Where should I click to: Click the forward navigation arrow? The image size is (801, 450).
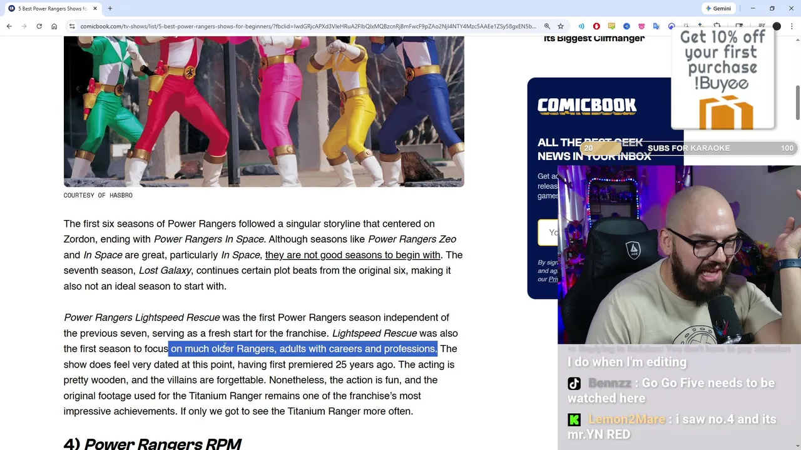tap(24, 26)
